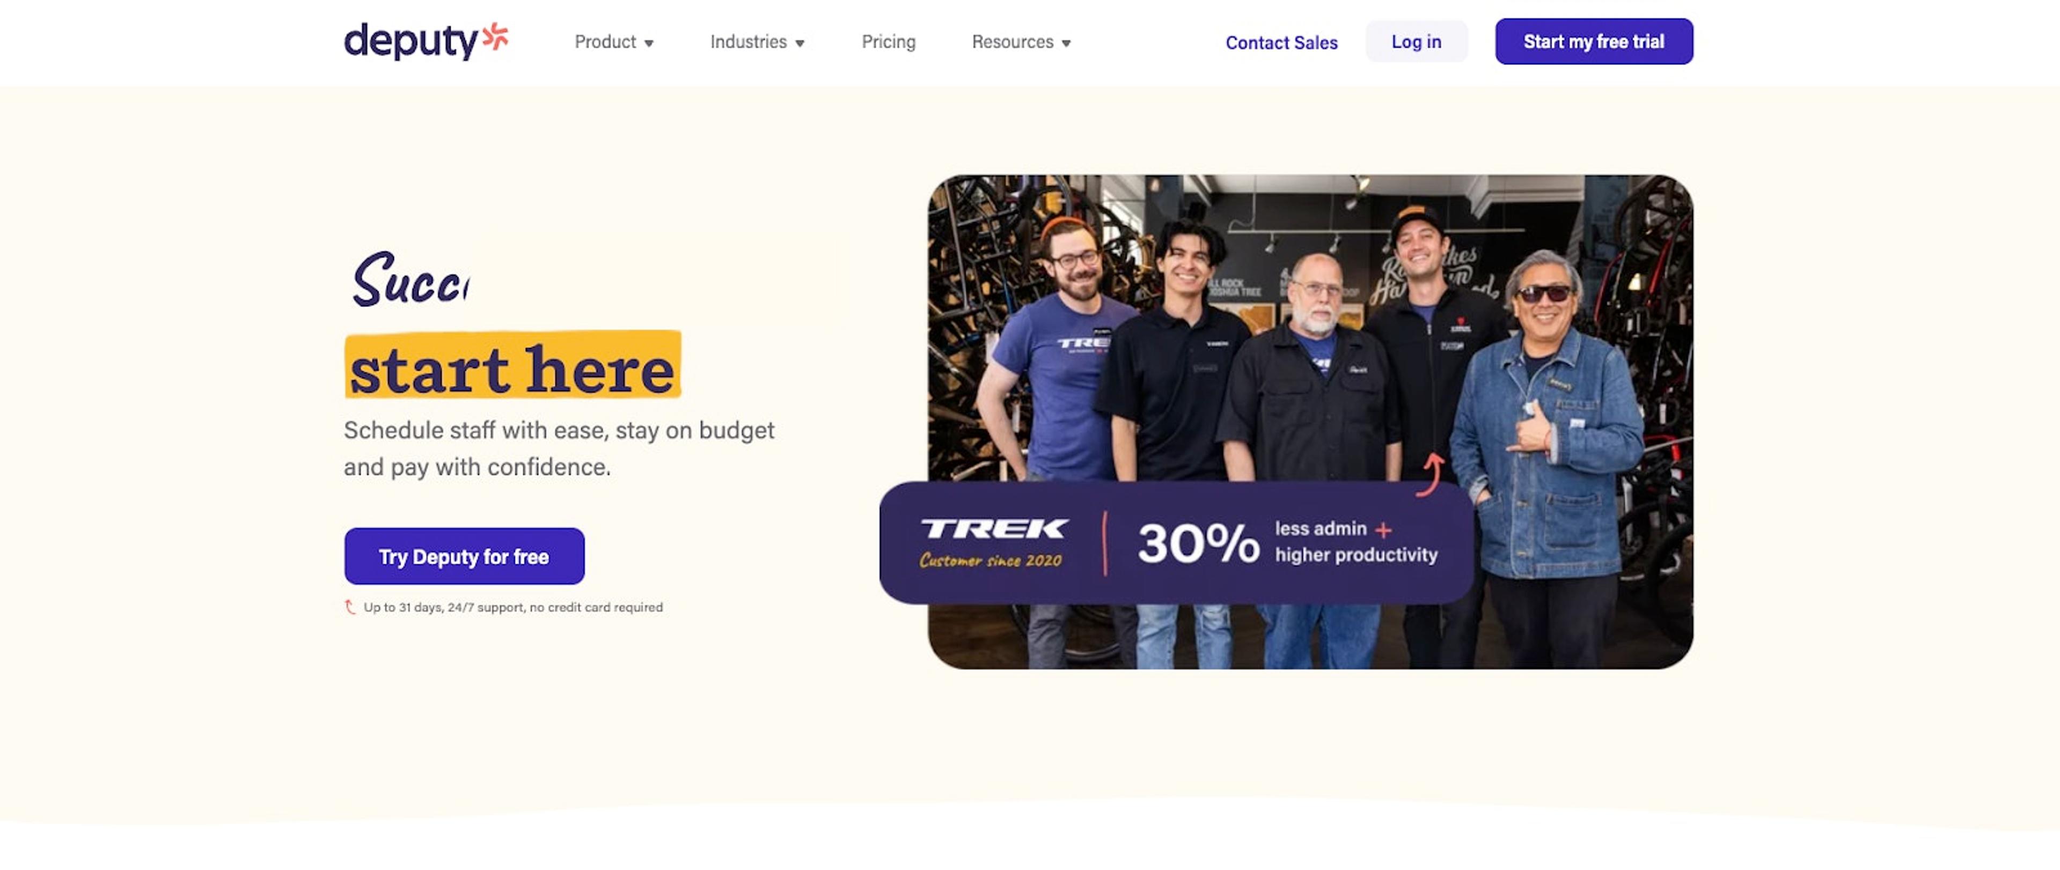The image size is (2060, 870).
Task: Click the orange pinwheel icon beside deputy wordmark
Action: (495, 36)
